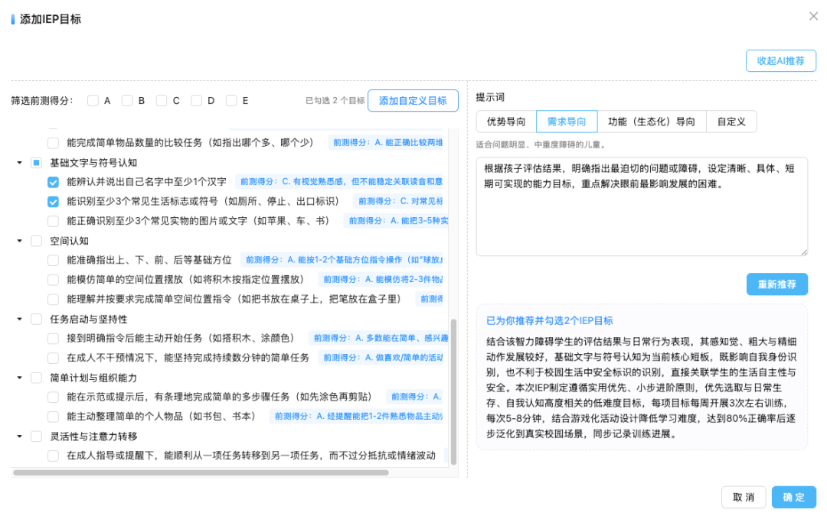Image resolution: width=827 pixels, height=516 pixels.
Task: Click the 添加自定义目标 button
Action: coord(413,101)
